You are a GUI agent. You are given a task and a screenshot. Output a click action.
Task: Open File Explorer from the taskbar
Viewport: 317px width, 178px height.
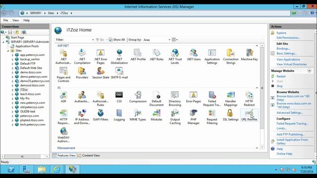[42, 169]
